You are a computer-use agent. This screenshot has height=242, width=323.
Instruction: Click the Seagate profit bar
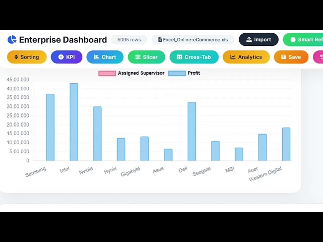point(216,151)
